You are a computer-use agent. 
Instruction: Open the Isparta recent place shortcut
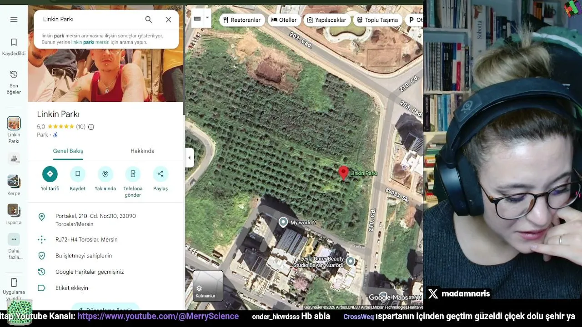14,214
